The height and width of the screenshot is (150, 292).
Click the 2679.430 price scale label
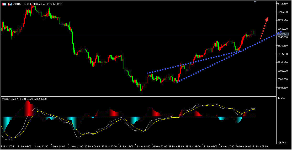284,20
